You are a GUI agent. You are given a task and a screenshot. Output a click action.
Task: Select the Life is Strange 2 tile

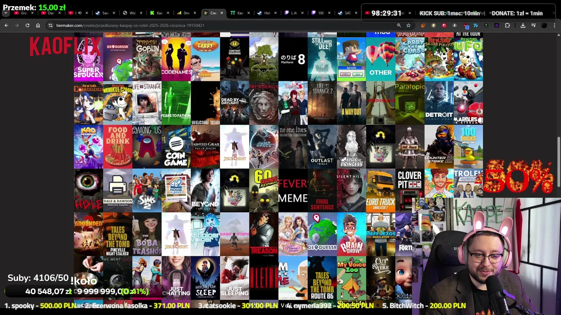click(x=322, y=103)
